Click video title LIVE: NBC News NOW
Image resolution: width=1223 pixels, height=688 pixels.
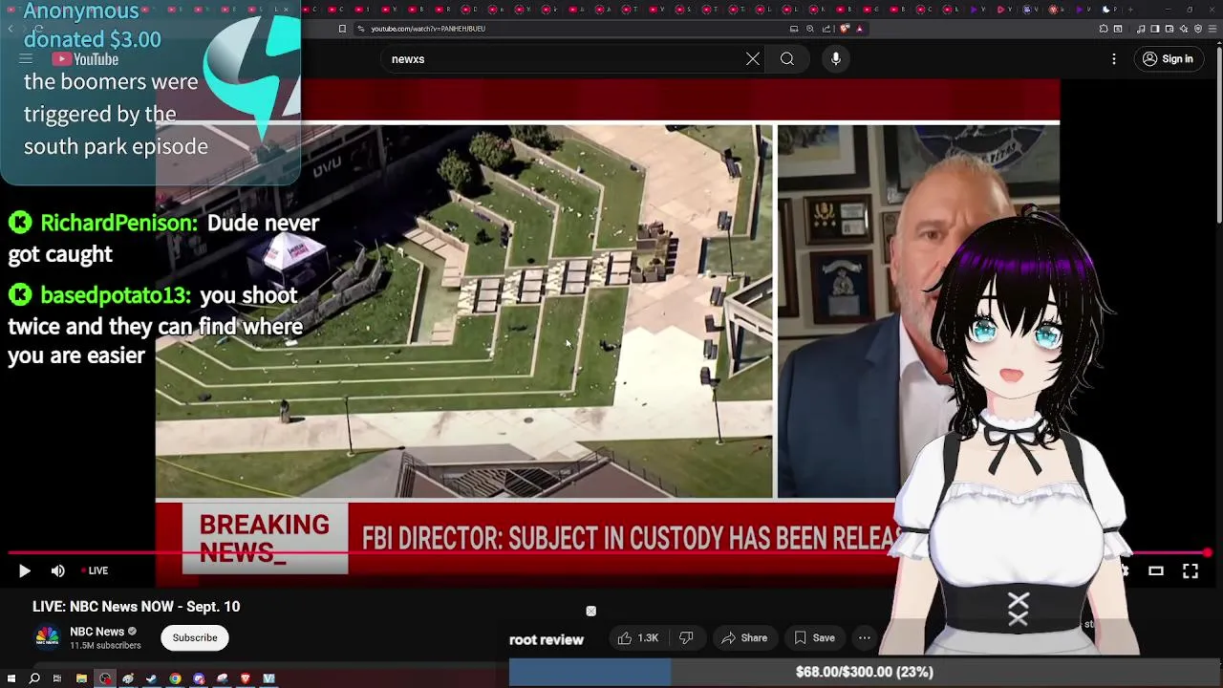click(x=137, y=607)
